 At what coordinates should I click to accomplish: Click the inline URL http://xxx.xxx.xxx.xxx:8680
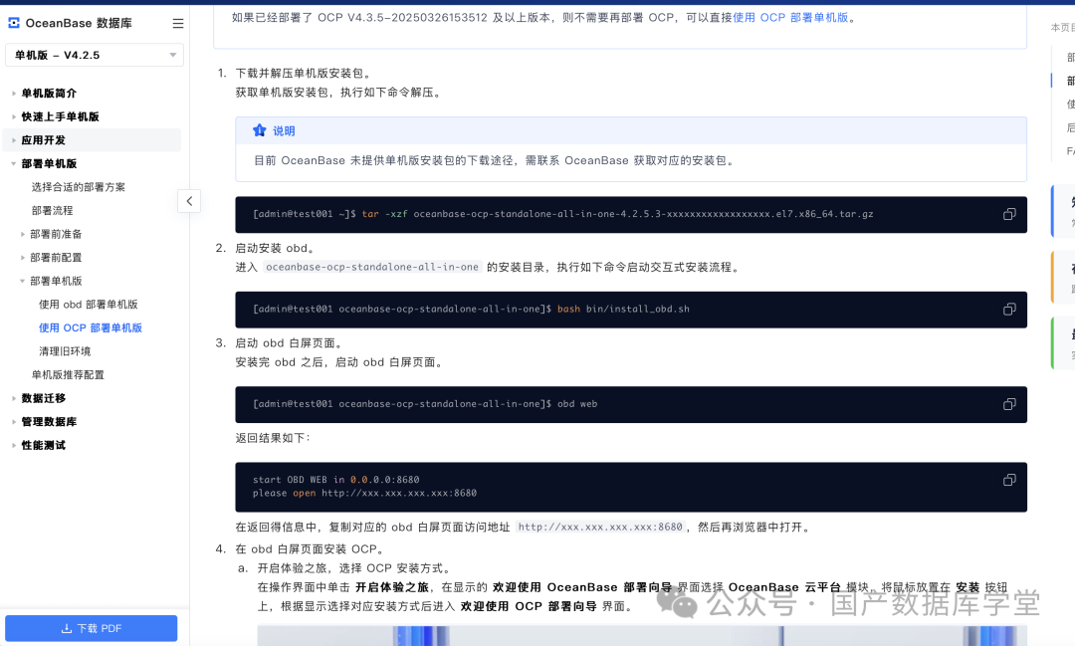point(600,527)
